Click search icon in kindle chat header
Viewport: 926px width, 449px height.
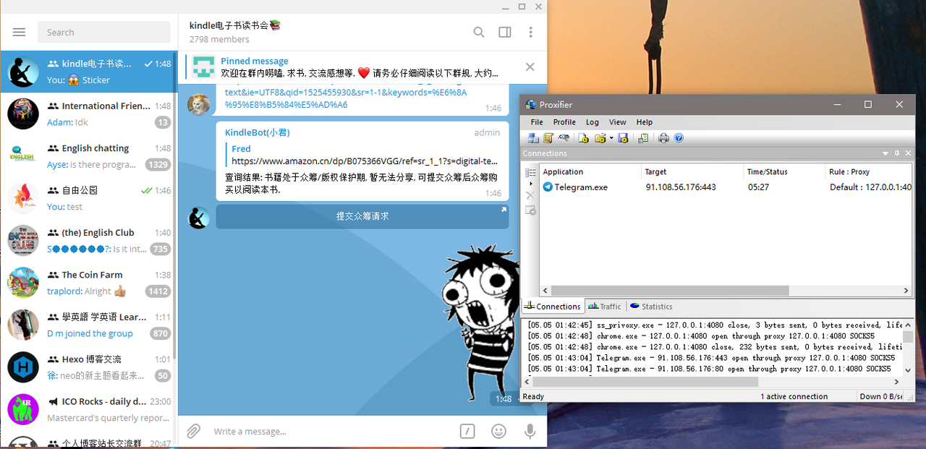(x=479, y=32)
